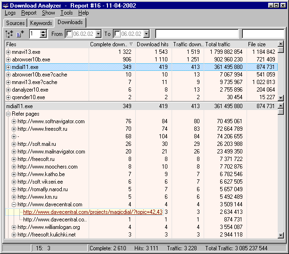Select the truncated http://www.davecentral.co.. row
Screen dimensions: 289x254
55,220
